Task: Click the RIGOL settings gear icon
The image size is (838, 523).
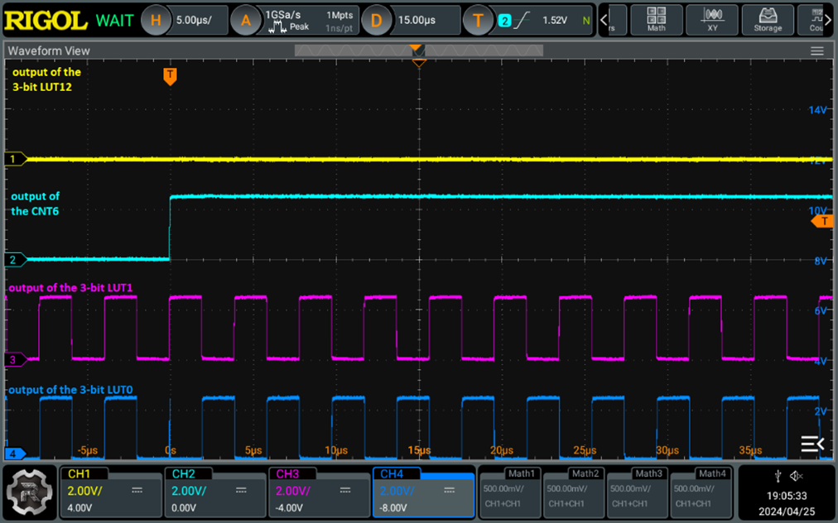Action: (x=29, y=491)
